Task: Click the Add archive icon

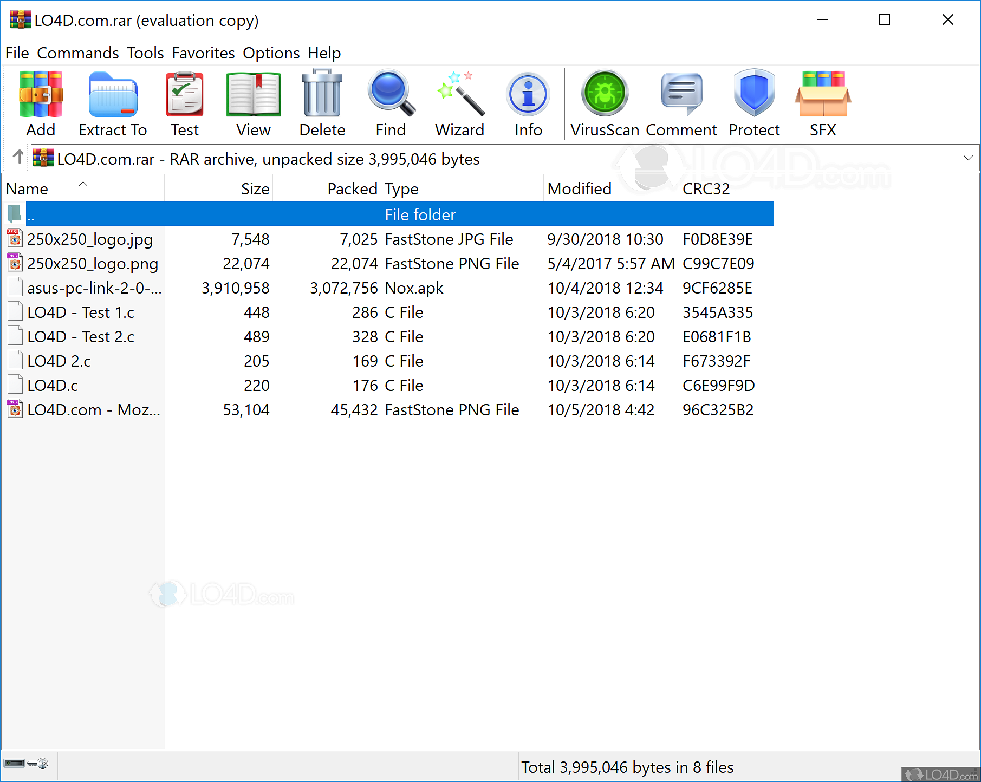Action: coord(41,103)
